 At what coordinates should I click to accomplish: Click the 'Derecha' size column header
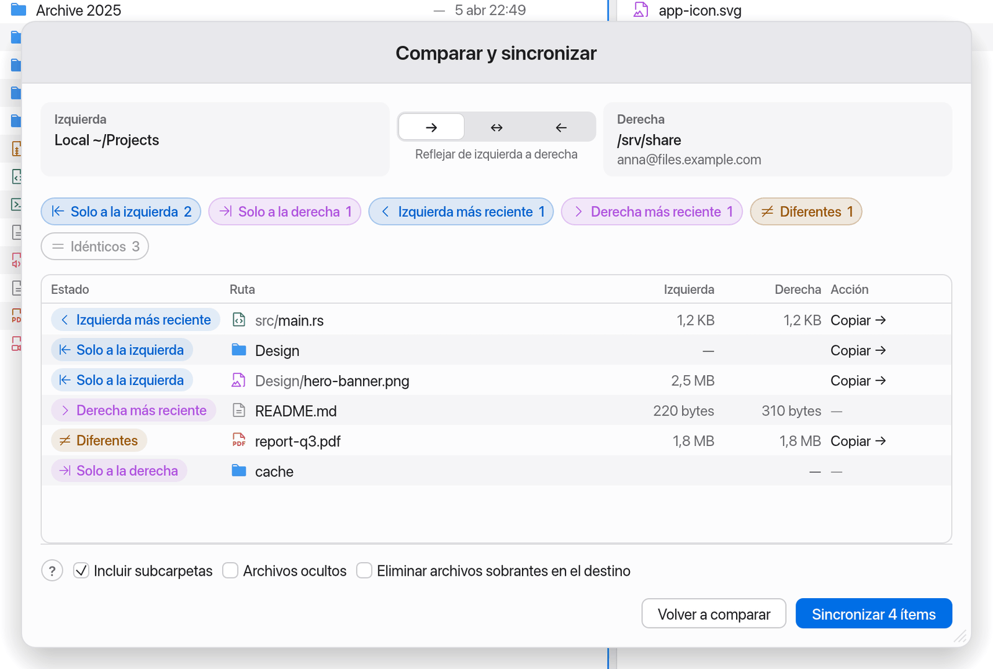tap(798, 289)
